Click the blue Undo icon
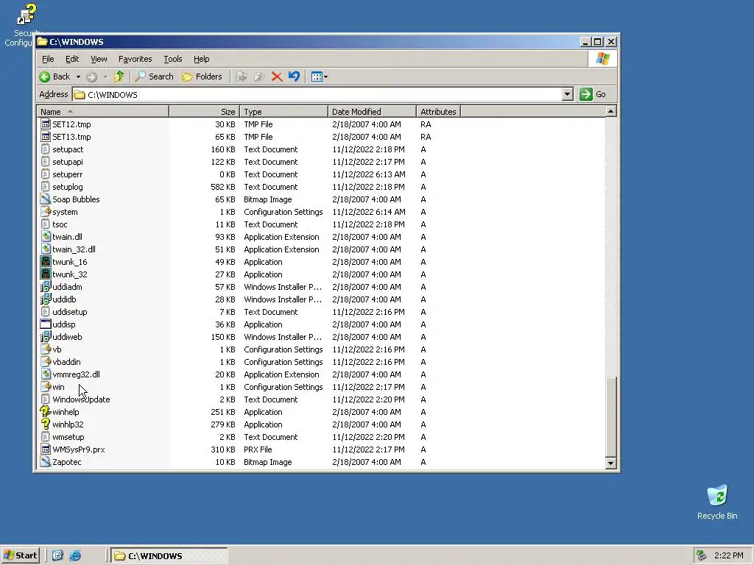Screen dimensions: 754x565 click(294, 77)
